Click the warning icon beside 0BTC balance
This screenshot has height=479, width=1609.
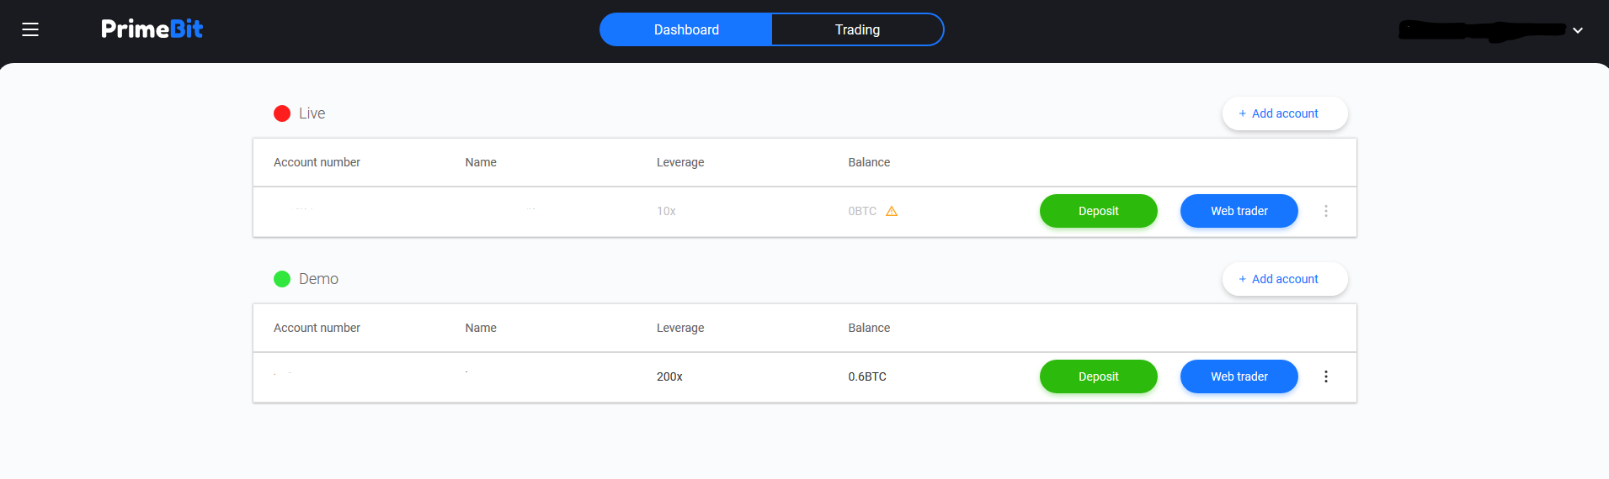click(x=892, y=212)
